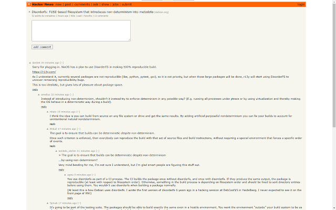336x210 pixels.
Task: Click the text "...by using non-determinism?"
Action: coord(78,160)
